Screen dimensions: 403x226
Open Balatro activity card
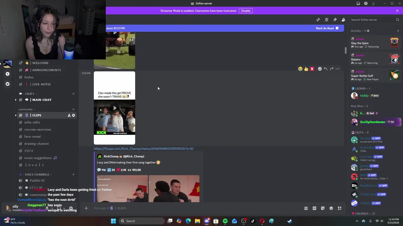coord(375,59)
